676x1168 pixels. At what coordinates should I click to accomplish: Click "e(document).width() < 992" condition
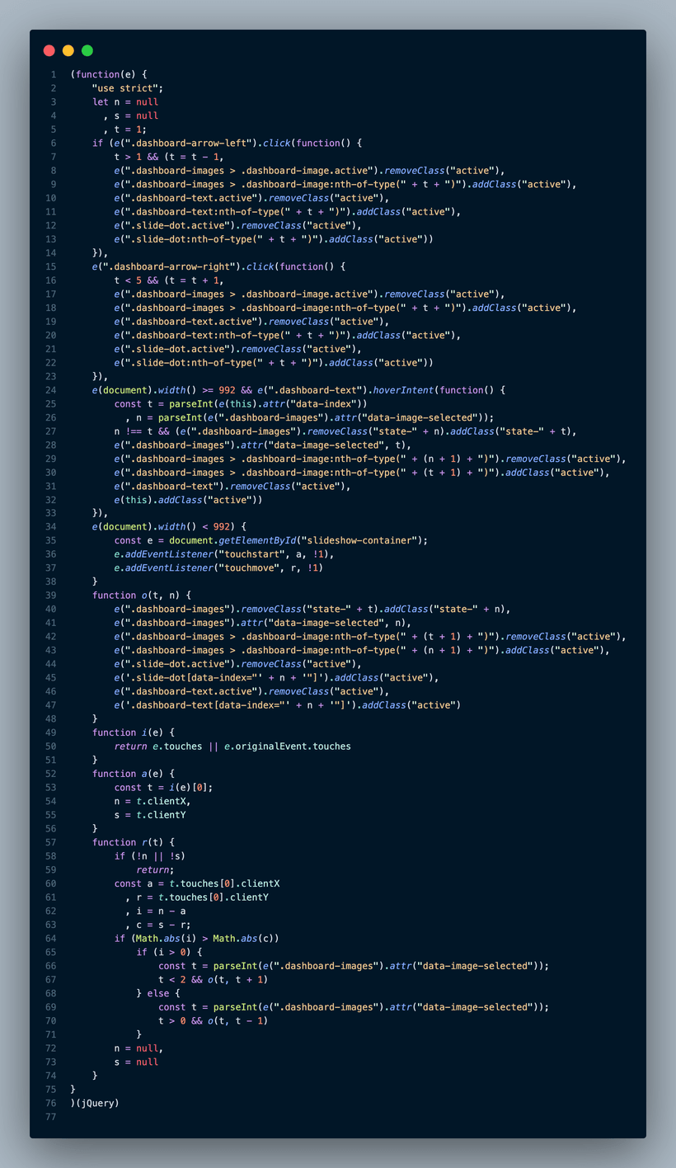coord(163,527)
